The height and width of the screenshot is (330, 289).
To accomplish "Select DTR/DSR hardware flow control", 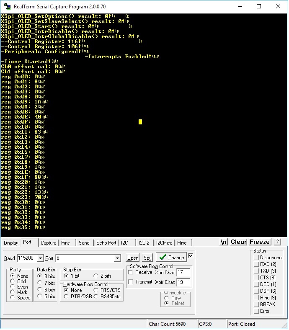I will coord(78,296).
